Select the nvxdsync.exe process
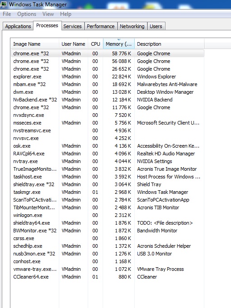 pyautogui.click(x=108, y=115)
